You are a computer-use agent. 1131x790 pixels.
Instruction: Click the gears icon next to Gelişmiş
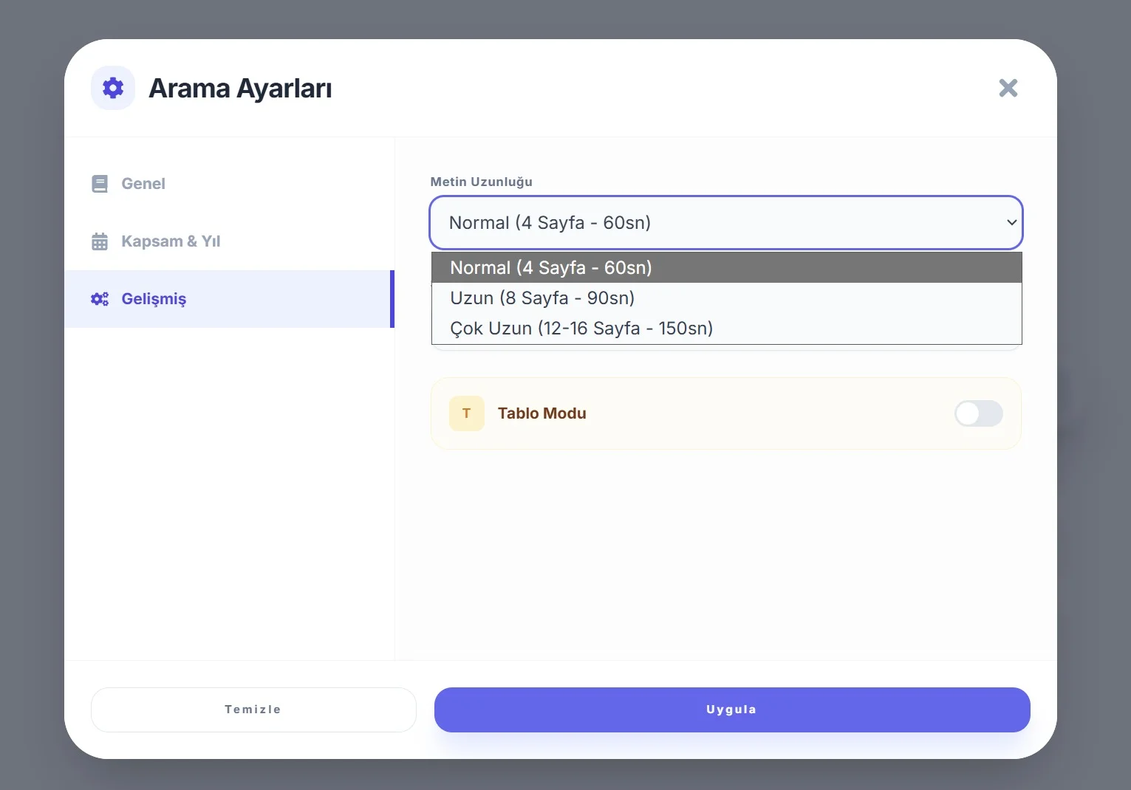tap(100, 299)
